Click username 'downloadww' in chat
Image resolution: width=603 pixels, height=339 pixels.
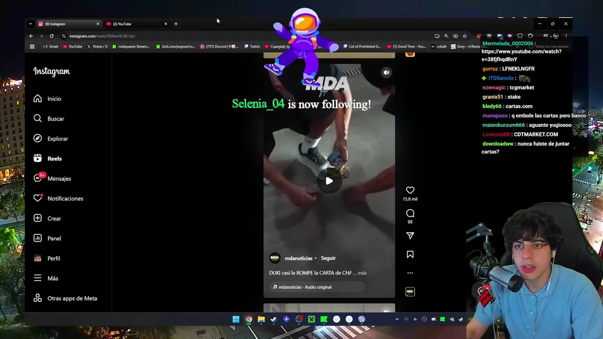tap(498, 144)
